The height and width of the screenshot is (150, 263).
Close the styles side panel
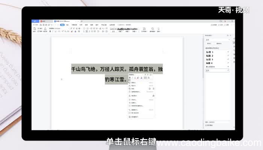[230, 36]
